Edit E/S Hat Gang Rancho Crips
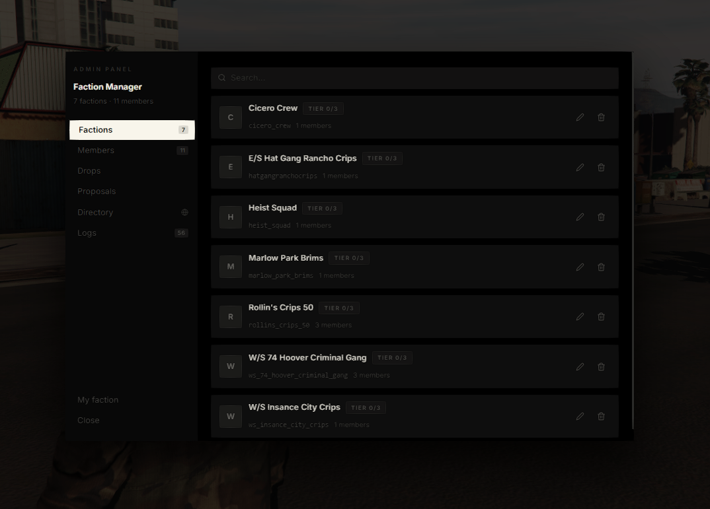The height and width of the screenshot is (509, 710). pyautogui.click(x=580, y=167)
